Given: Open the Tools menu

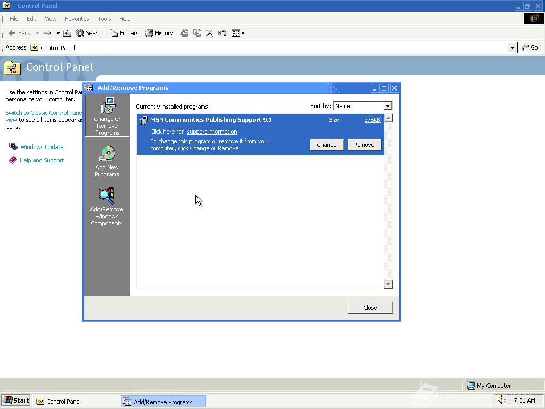Looking at the screenshot, I should pos(104,19).
